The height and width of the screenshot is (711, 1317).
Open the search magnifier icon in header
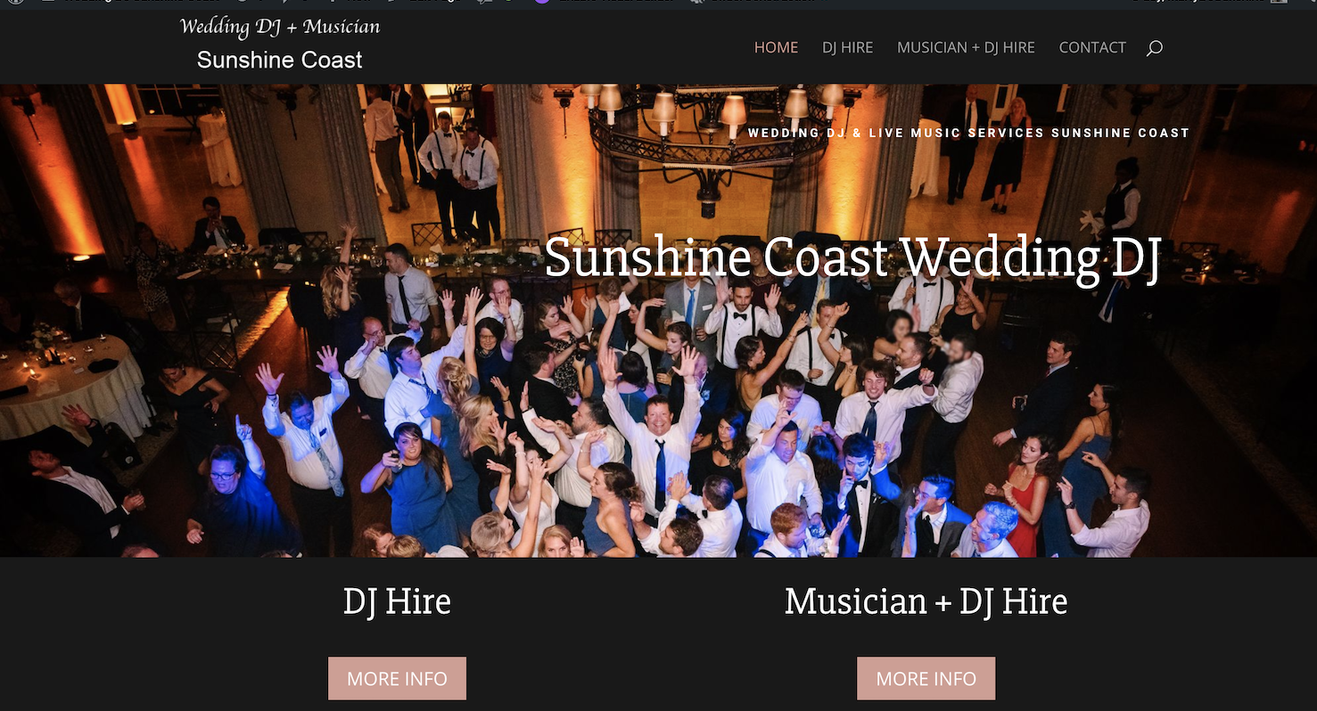tap(1154, 48)
